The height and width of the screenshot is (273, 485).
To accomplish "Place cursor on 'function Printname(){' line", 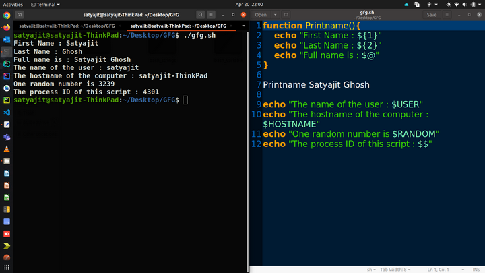I will point(311,26).
